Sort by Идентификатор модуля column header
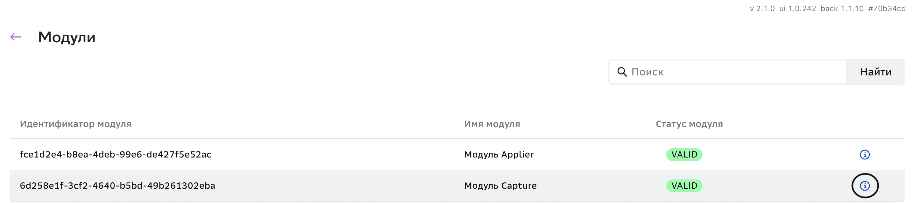 click(x=75, y=124)
